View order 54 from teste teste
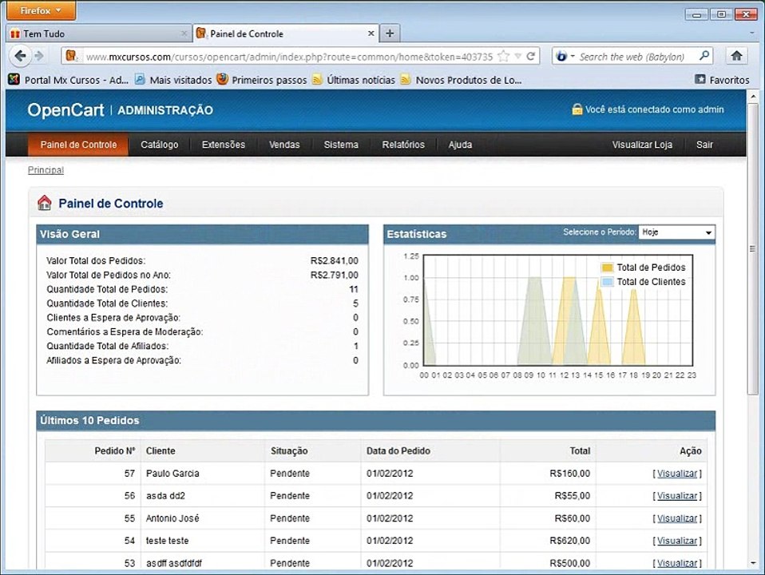 (x=676, y=541)
